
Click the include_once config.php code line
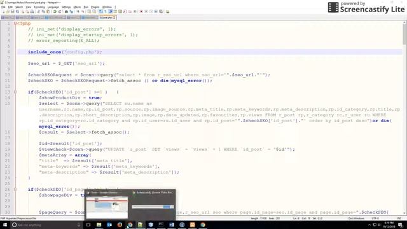click(65, 52)
